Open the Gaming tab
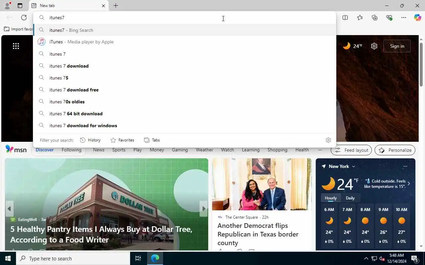The height and width of the screenshot is (265, 425). [x=180, y=150]
